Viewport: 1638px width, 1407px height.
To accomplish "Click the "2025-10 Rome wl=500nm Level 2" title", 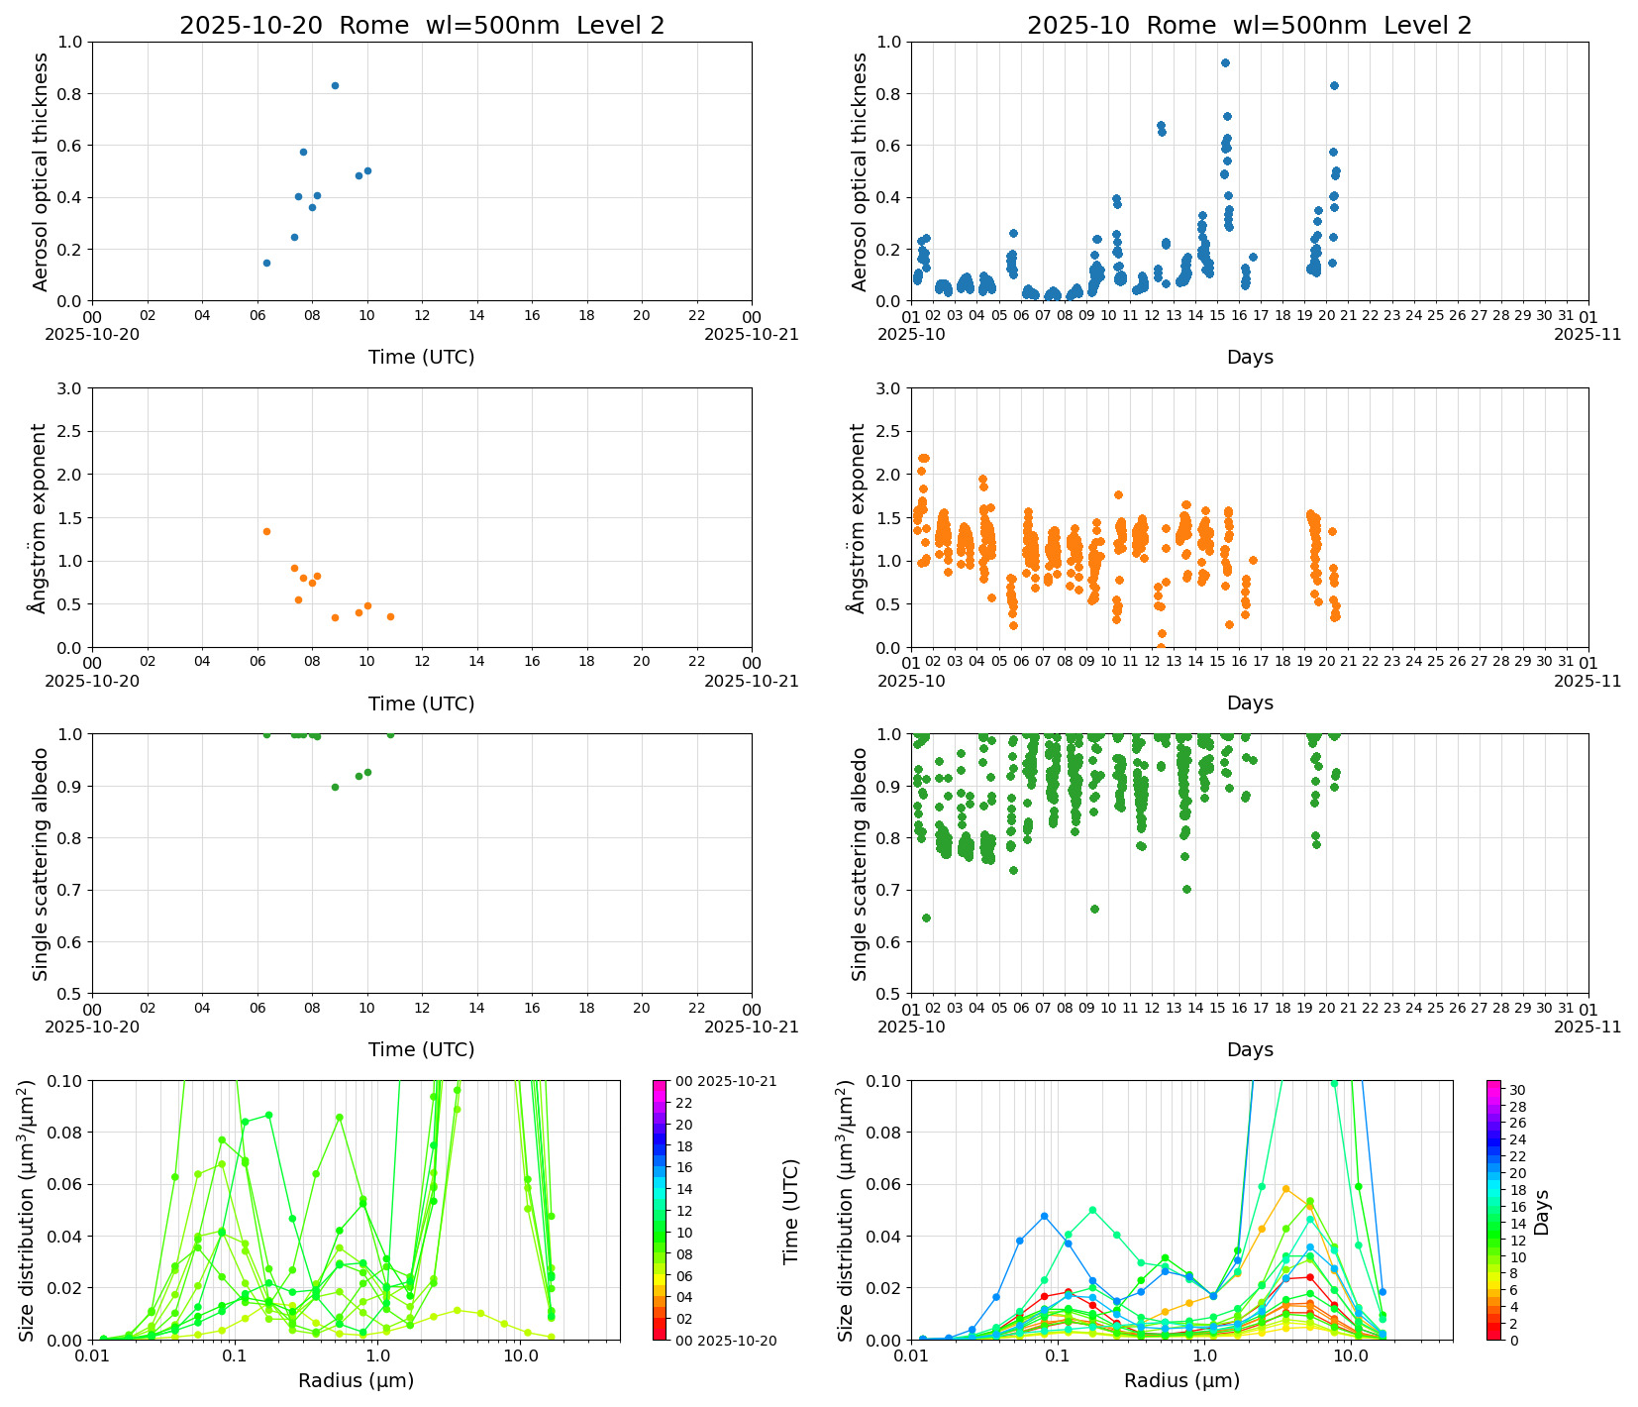I will (1249, 26).
